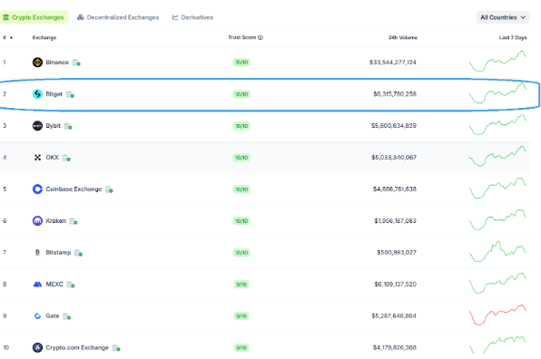
Task: Click Gate's red 7-day sparkline chart
Action: point(497,315)
